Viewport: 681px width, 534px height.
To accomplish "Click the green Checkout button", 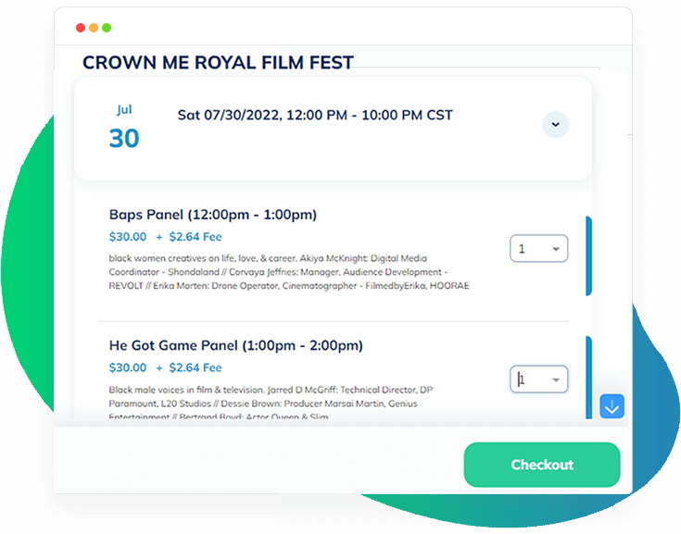I will click(x=541, y=465).
